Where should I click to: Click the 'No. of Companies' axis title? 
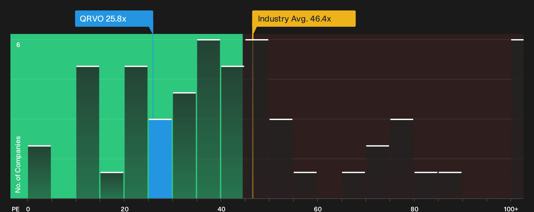coord(18,164)
